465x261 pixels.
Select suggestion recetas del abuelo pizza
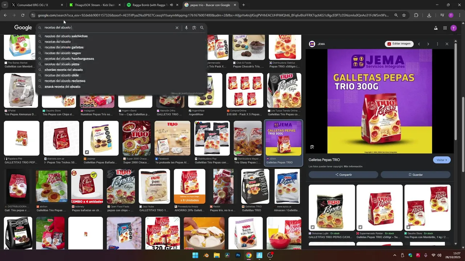(x=62, y=64)
